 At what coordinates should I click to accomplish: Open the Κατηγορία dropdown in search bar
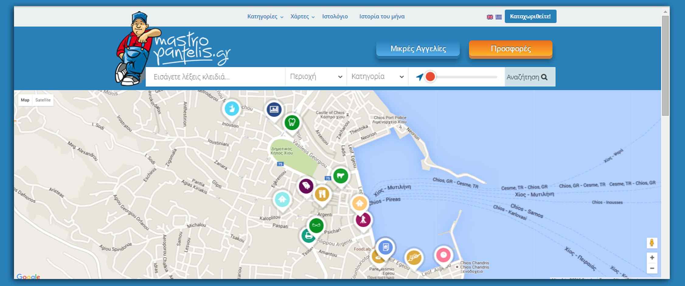[377, 77]
